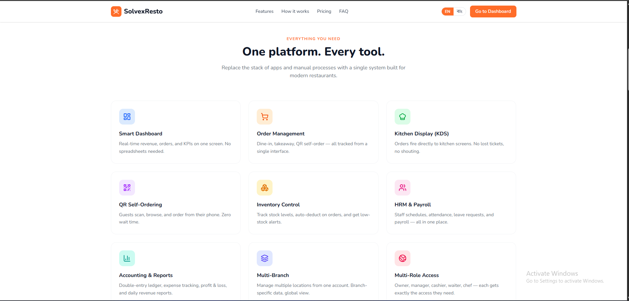Click the SolvexResto brand name
Screen dimensions: 629x301
pos(143,12)
